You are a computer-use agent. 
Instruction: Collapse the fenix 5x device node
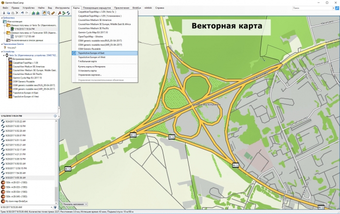point(4,55)
